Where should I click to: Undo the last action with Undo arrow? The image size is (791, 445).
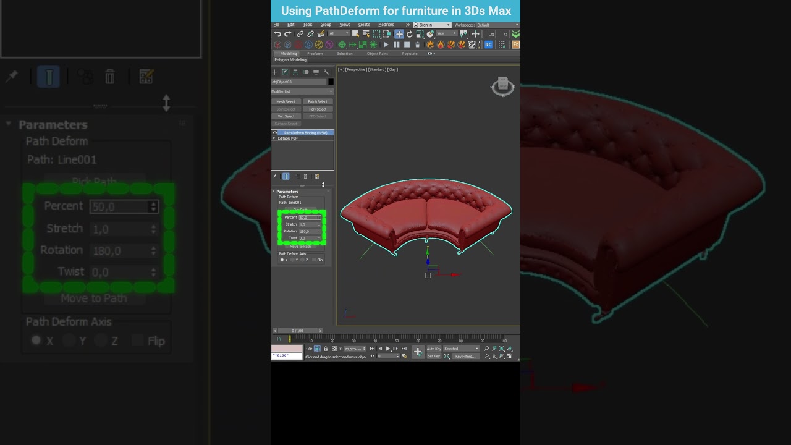pos(277,34)
